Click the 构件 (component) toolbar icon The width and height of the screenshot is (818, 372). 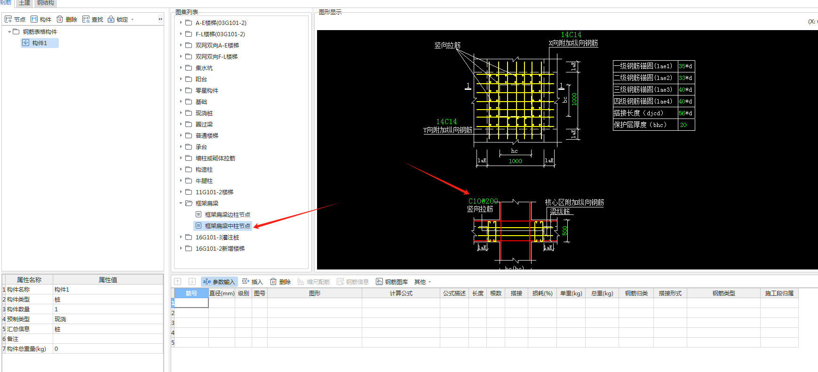pyautogui.click(x=41, y=19)
